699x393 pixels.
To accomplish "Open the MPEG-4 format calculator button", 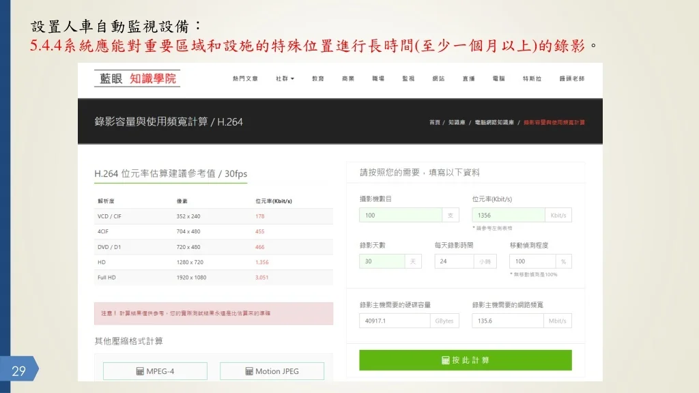I will (x=155, y=371).
